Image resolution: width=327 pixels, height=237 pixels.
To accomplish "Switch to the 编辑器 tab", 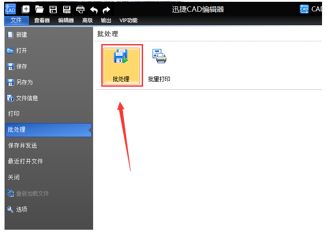I will click(x=66, y=20).
